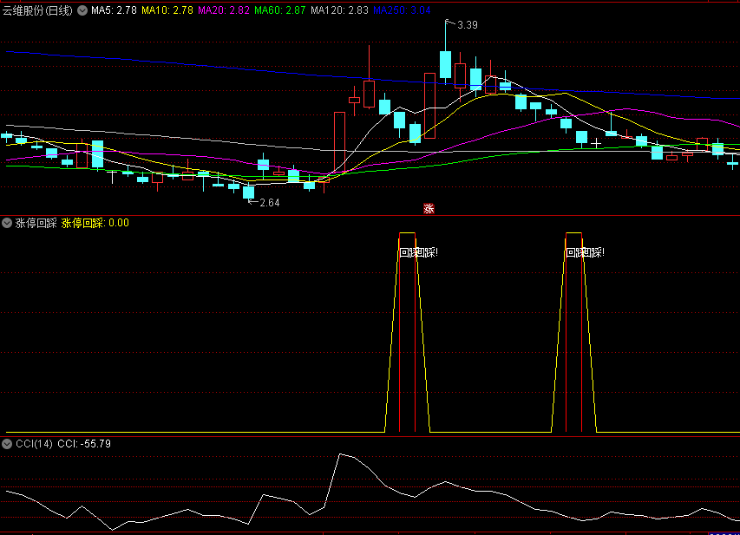Click the 2.64 low price label

(x=270, y=203)
